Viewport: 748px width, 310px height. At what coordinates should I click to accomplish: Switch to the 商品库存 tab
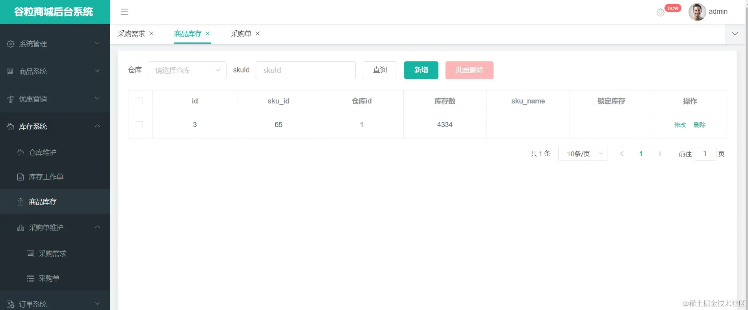click(188, 34)
